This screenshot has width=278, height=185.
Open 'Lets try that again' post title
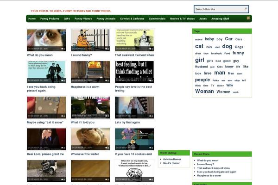click(127, 122)
